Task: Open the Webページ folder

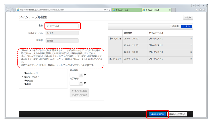Action: tap(31, 73)
